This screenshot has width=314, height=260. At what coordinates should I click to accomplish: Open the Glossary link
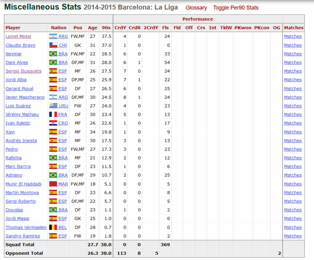tap(196, 8)
